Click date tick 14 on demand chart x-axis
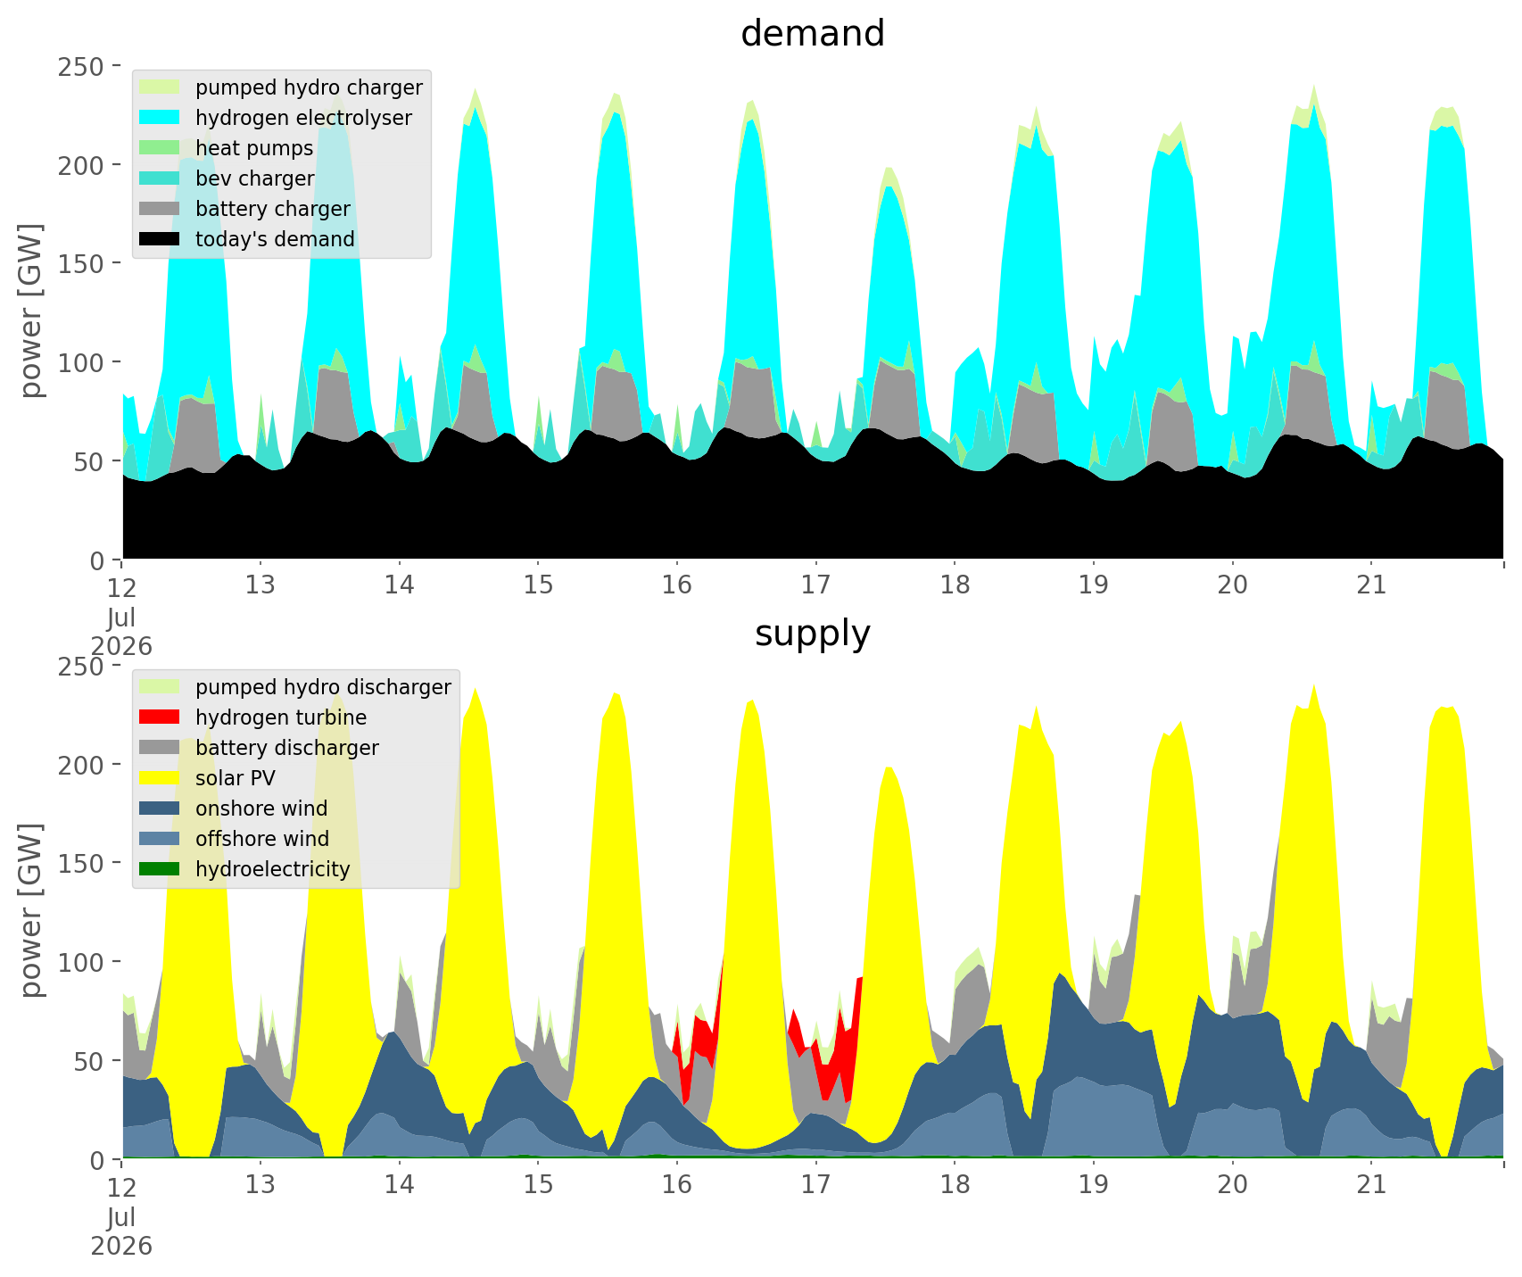 pyautogui.click(x=399, y=585)
